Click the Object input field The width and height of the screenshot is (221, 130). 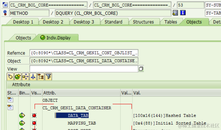pos(84,61)
